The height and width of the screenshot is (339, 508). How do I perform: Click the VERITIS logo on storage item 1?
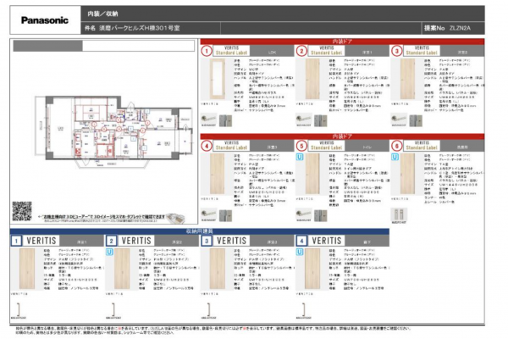point(41,241)
